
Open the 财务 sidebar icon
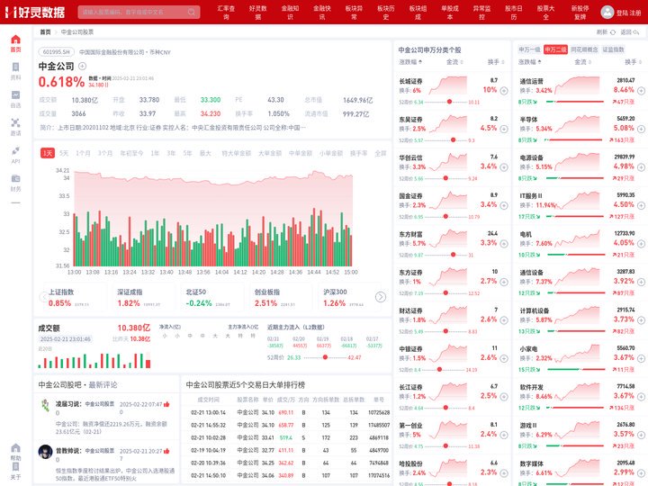click(15, 183)
